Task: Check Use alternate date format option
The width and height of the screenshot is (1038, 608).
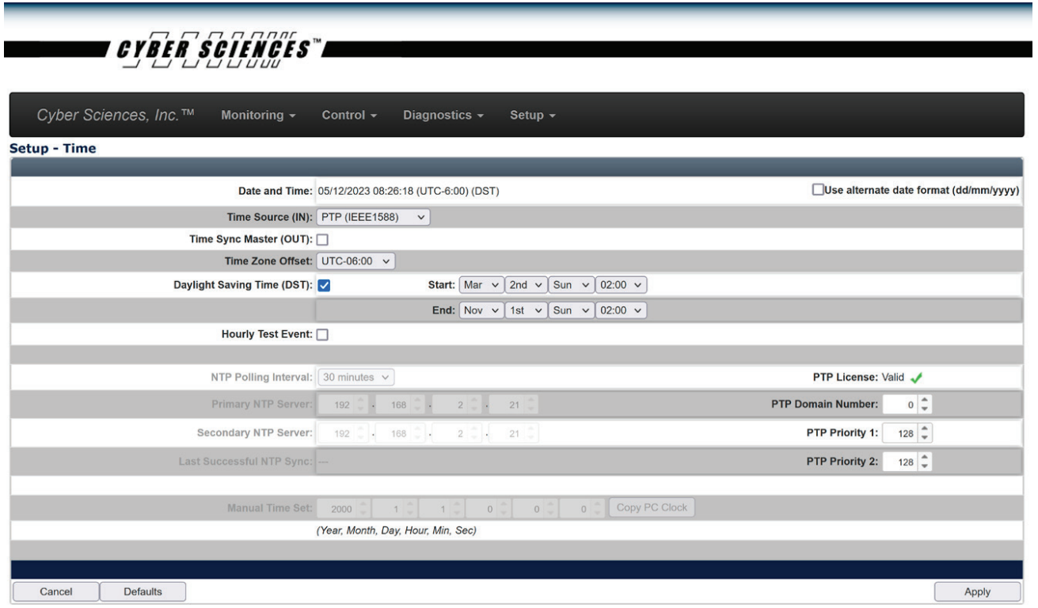Action: tap(817, 190)
